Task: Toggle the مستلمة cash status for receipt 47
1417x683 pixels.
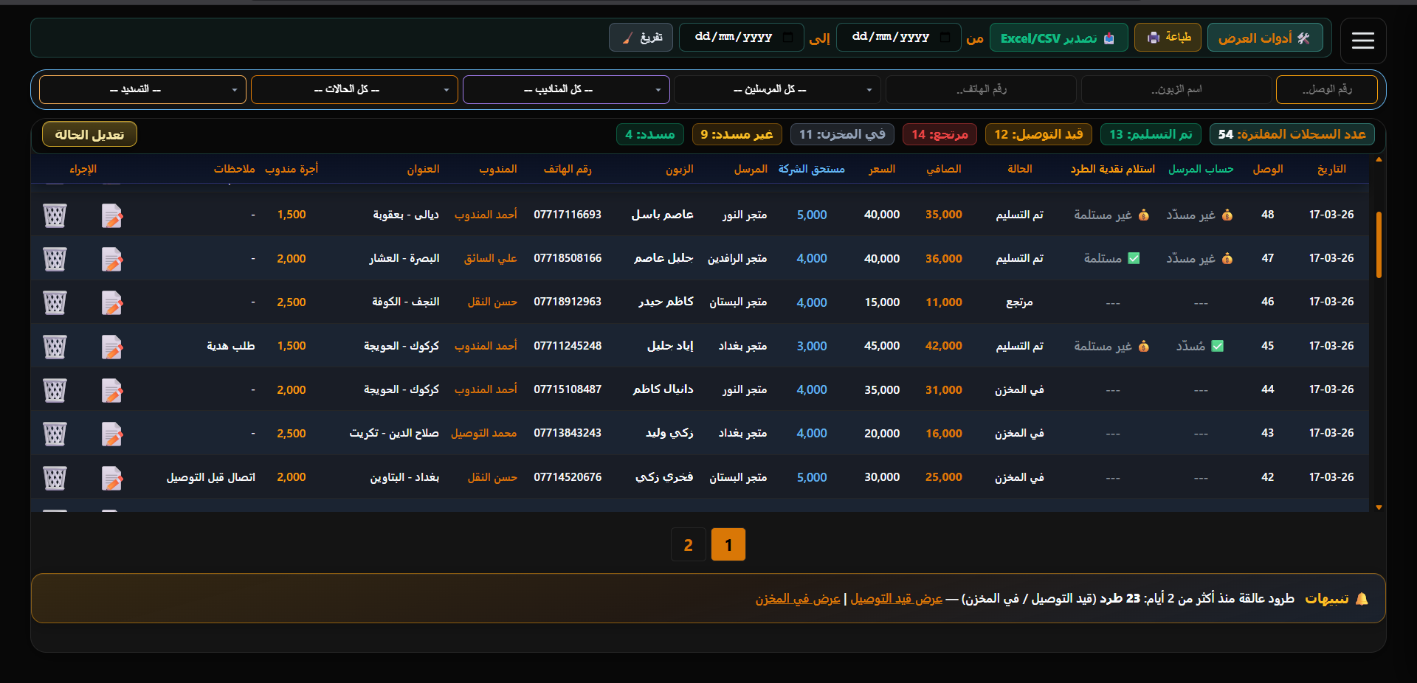Action: [x=1111, y=259]
